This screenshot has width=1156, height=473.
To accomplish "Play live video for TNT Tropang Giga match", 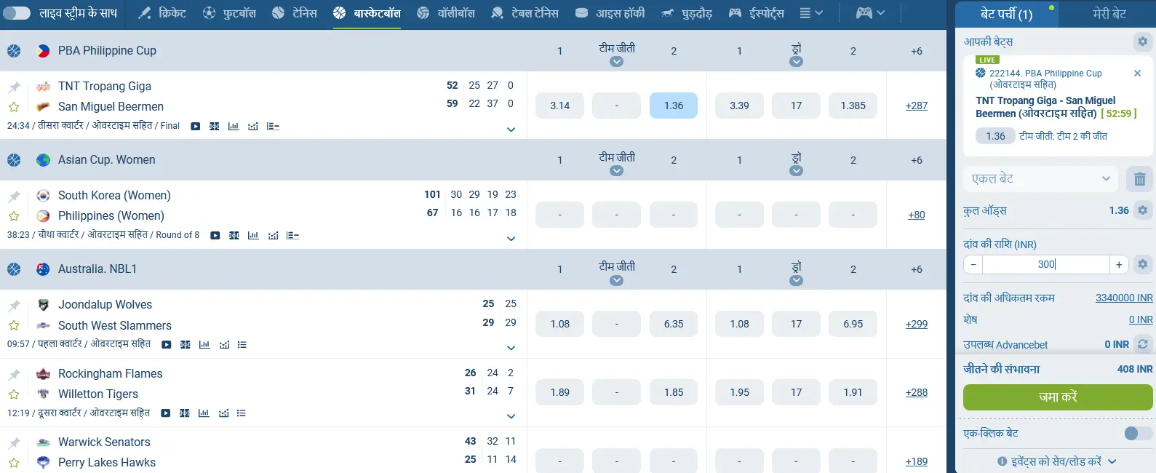I will tap(195, 127).
